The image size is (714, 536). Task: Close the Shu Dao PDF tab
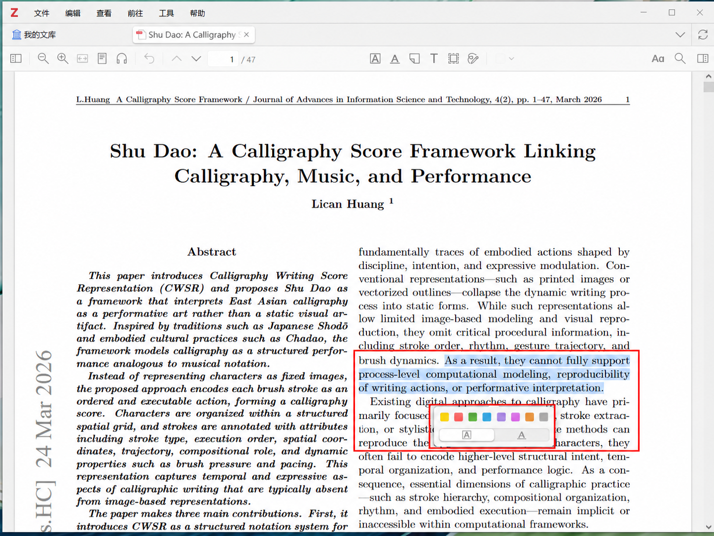coord(247,35)
